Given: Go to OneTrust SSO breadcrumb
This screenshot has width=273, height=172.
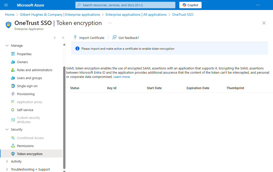Looking at the screenshot, I should pos(183,14).
